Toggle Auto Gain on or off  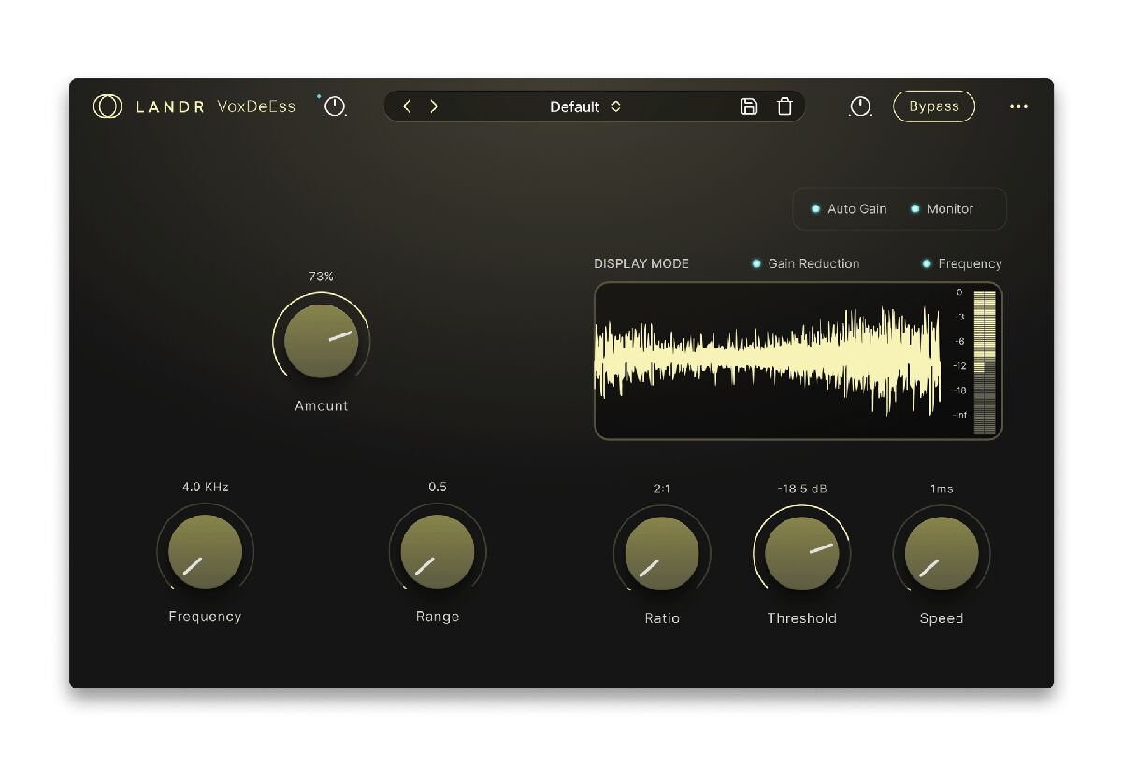click(849, 209)
